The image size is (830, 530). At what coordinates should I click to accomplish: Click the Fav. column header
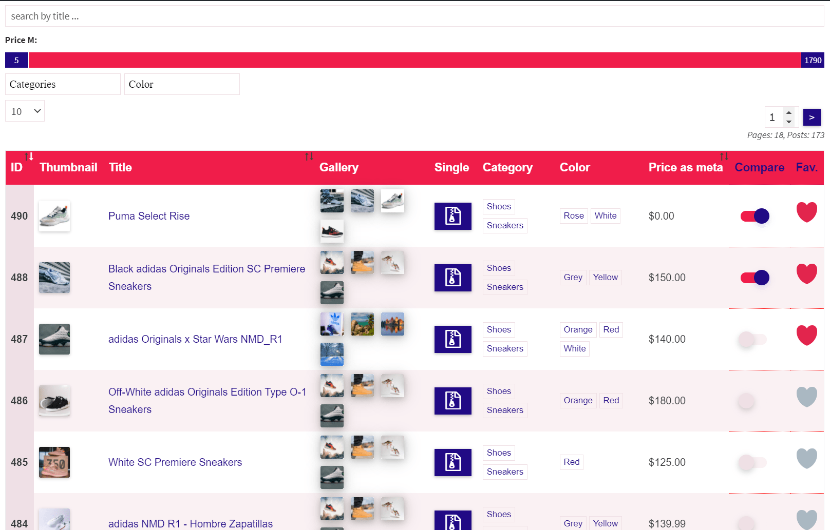[x=806, y=167]
